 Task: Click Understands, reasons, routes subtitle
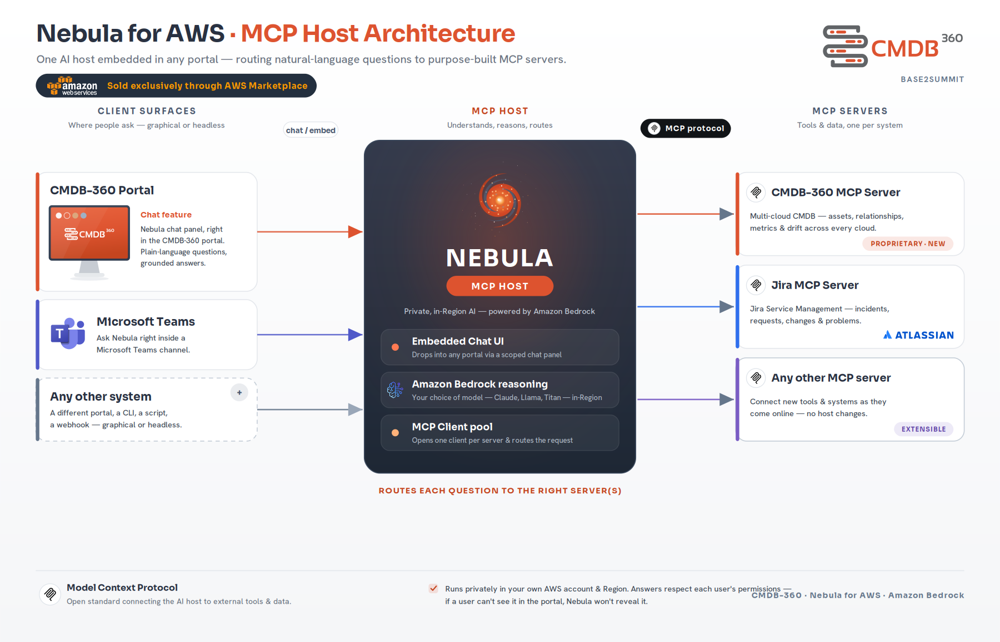(x=500, y=125)
